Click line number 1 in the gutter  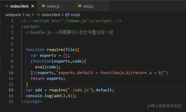tap(12, 21)
